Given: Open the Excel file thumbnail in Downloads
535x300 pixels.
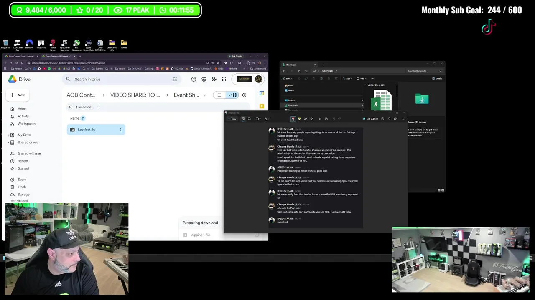Looking at the screenshot, I should coord(381,101).
